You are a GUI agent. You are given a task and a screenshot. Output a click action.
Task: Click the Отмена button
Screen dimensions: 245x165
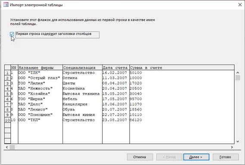pos(140,157)
